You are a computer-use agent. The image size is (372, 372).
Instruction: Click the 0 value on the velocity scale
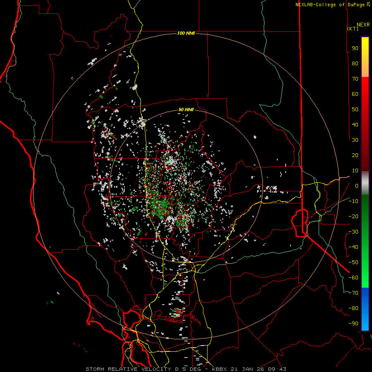(x=357, y=186)
